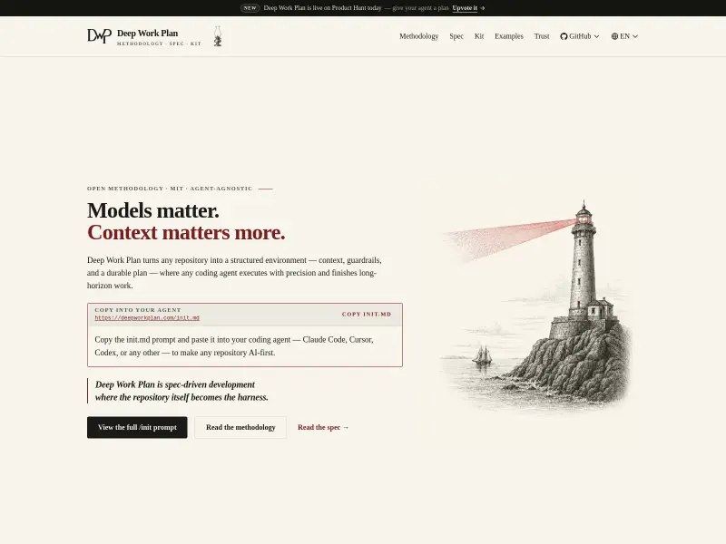This screenshot has height=544, width=726.
Task: Click the DWP logo mark
Action: 100,36
